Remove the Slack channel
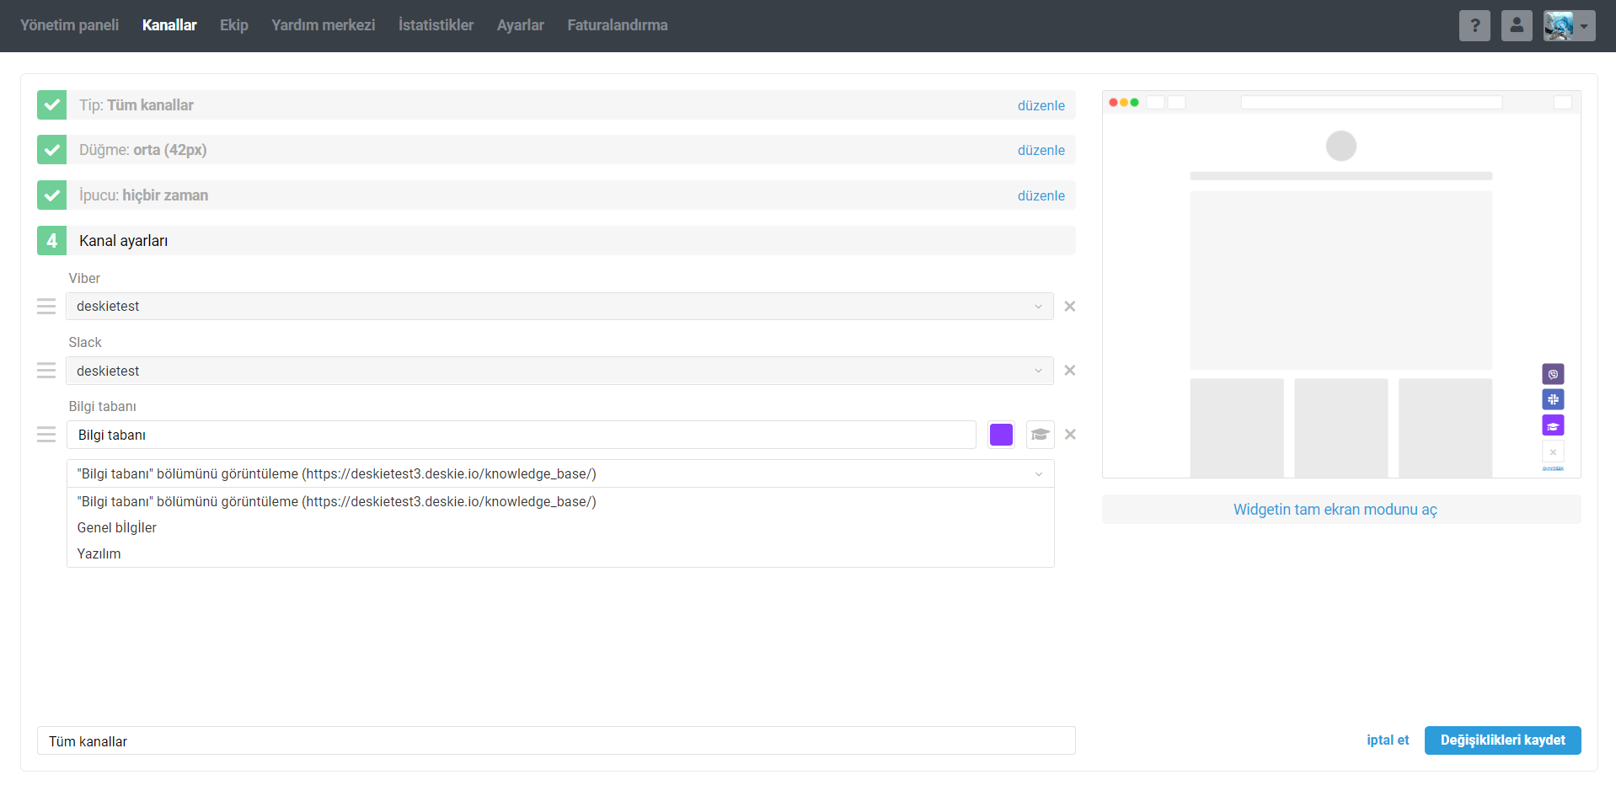This screenshot has height=791, width=1616. [1070, 371]
